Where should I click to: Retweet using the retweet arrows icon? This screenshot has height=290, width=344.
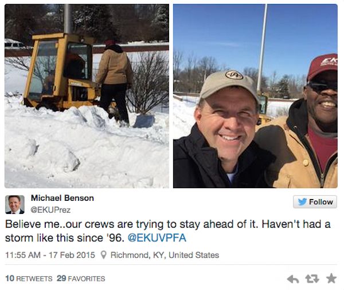[312, 279]
